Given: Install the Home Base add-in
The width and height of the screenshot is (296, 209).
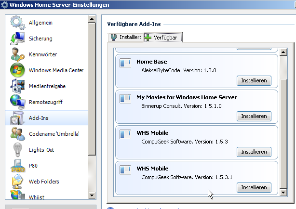Looking at the screenshot, I should 254,80.
